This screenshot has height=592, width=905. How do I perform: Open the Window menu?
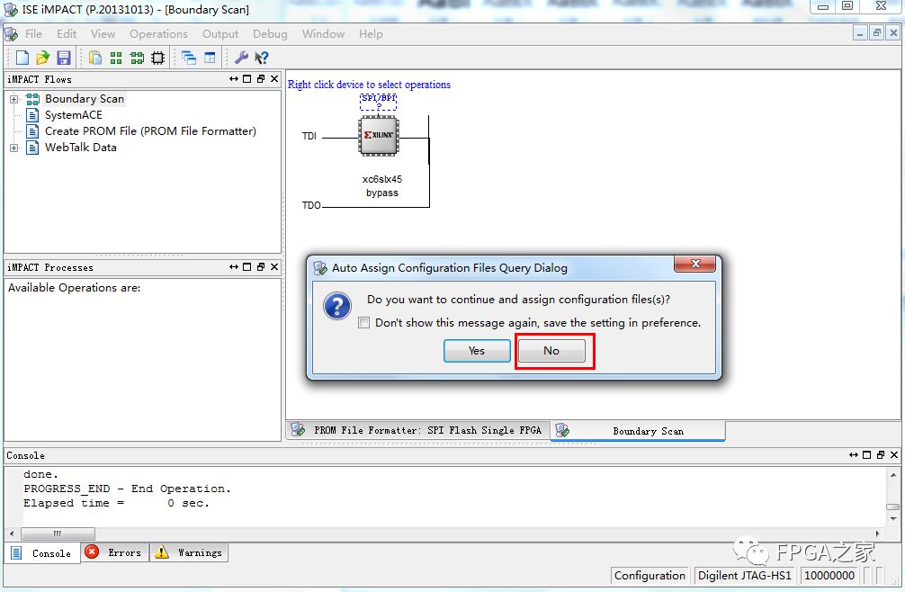tap(323, 34)
